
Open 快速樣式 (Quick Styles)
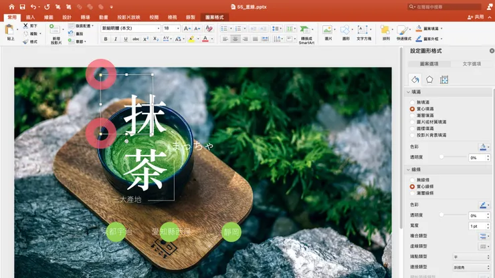403,33
